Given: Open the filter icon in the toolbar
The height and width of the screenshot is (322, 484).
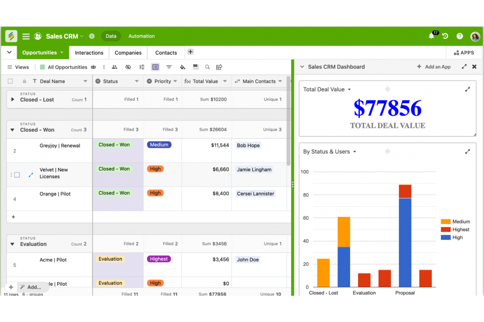Looking at the screenshot, I should (x=169, y=67).
